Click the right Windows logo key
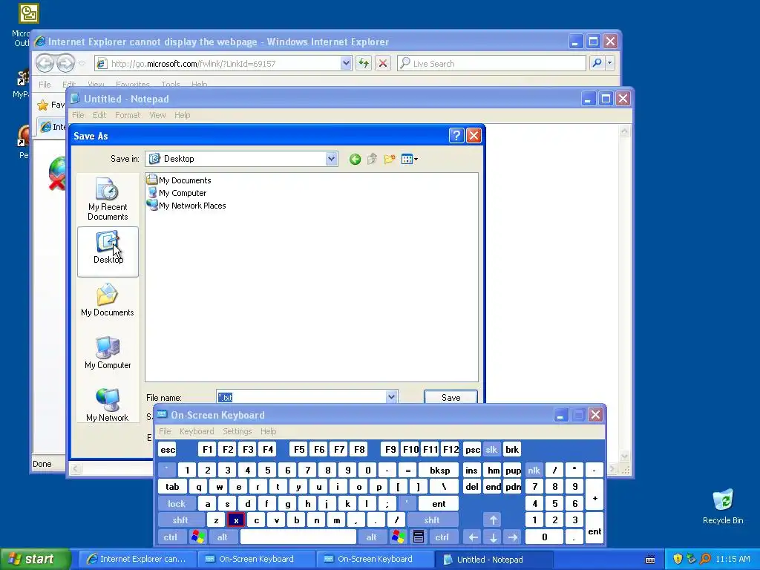Image resolution: width=760 pixels, height=570 pixels. pos(399,537)
